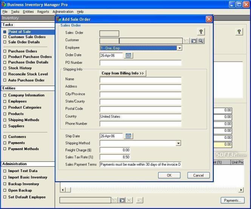Click the shipping Address field
Viewport: 251px width, 209px height.
click(140, 87)
